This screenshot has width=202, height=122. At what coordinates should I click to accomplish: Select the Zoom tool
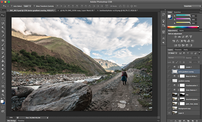point(3,95)
